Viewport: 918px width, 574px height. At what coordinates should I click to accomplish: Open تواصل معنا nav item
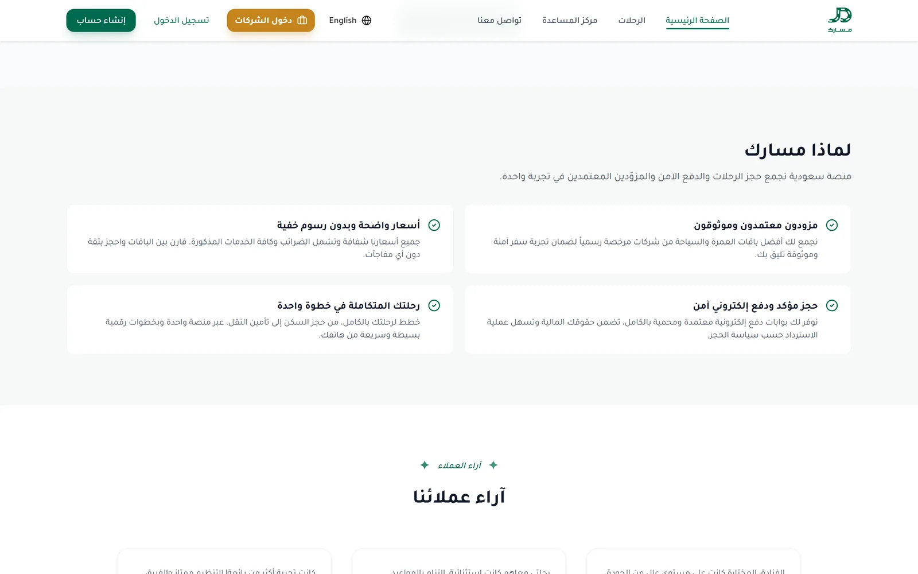pyautogui.click(x=499, y=21)
